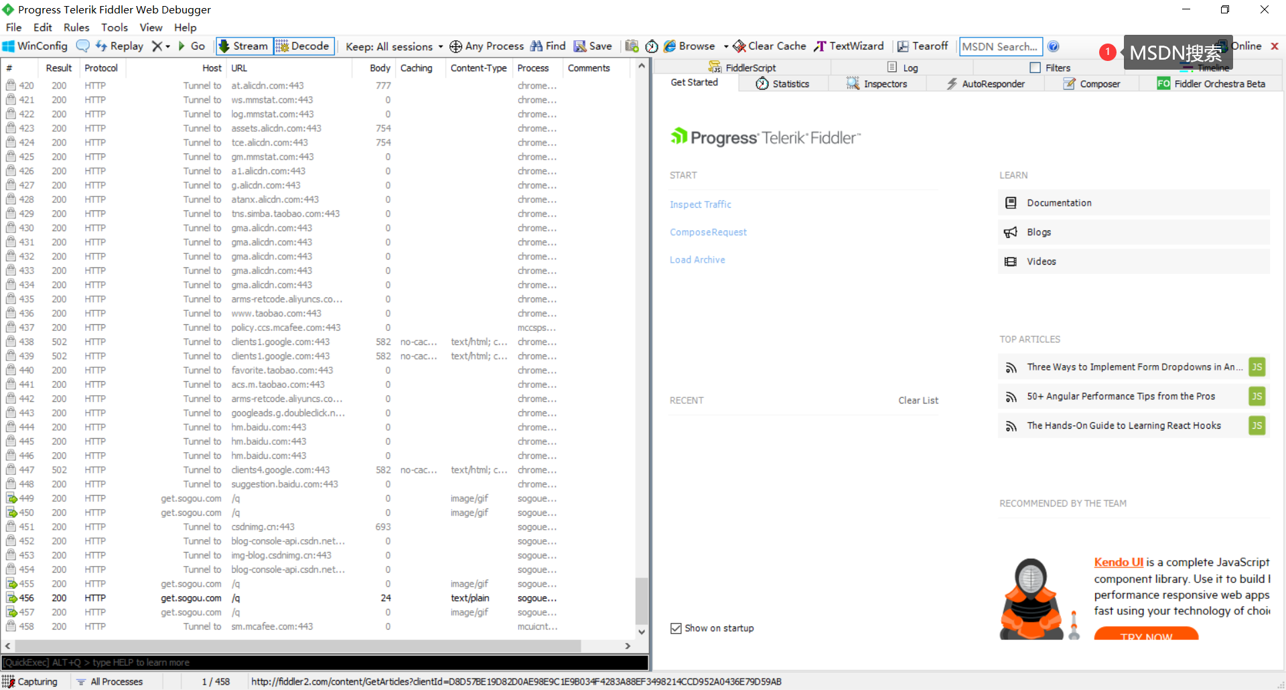Click the Inspect Traffic link

(701, 204)
